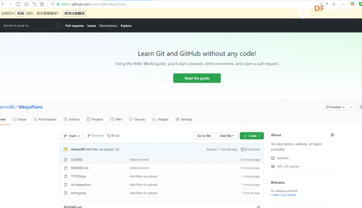Open the green Code dropdown

pos(251,136)
